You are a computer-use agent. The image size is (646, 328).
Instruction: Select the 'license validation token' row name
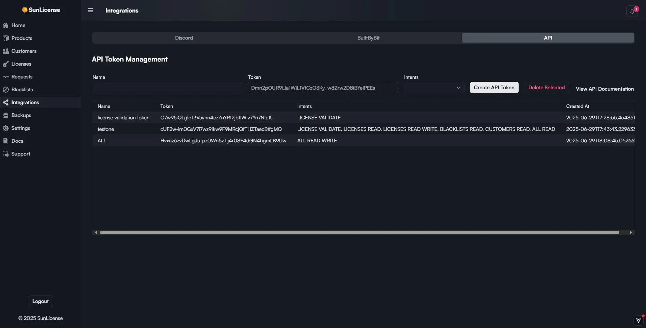click(124, 118)
